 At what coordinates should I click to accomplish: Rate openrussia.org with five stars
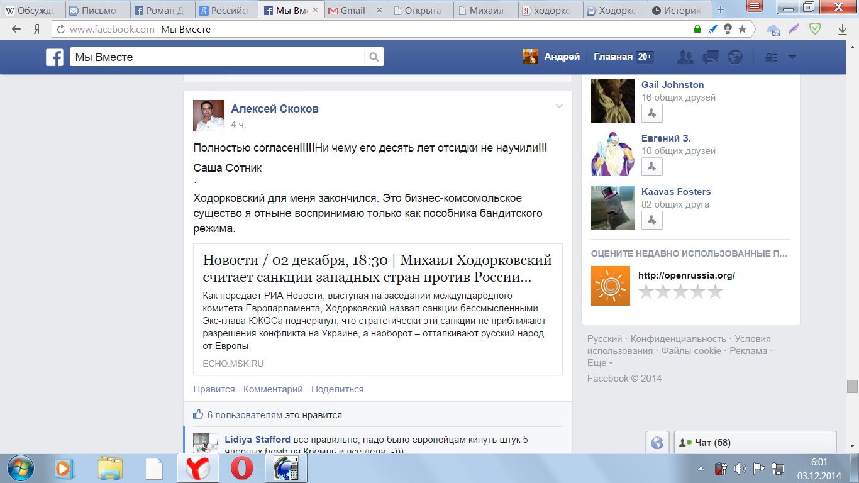[x=716, y=292]
